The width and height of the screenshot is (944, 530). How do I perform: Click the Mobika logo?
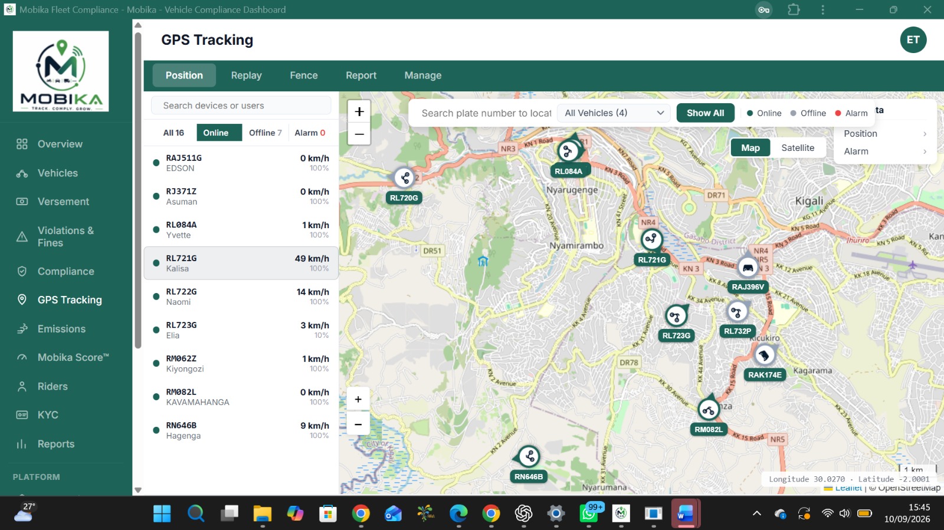click(x=61, y=71)
